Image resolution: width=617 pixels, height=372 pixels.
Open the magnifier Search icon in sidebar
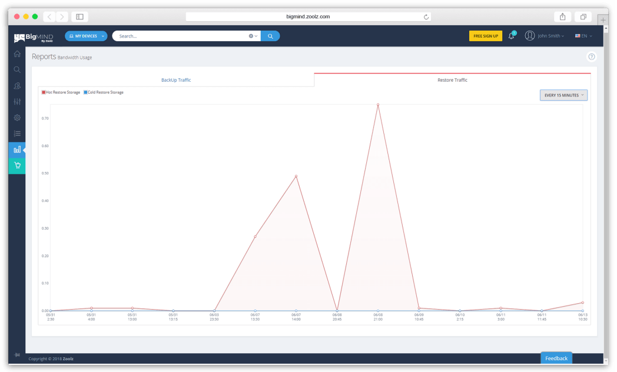coord(17,69)
